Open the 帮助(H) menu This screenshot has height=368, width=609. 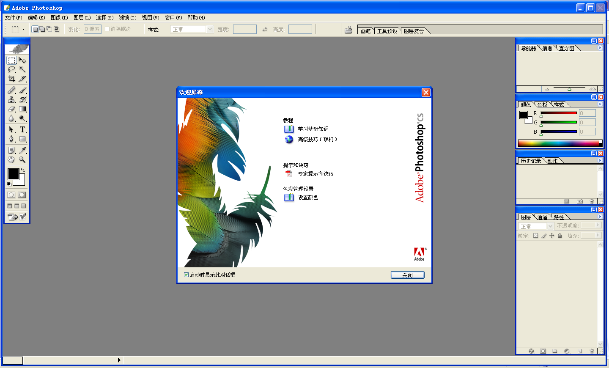coord(196,18)
